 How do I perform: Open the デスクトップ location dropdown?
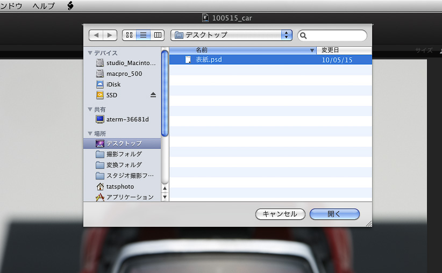(x=231, y=35)
